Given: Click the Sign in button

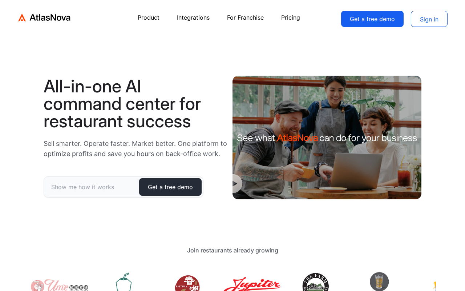Looking at the screenshot, I should [429, 19].
